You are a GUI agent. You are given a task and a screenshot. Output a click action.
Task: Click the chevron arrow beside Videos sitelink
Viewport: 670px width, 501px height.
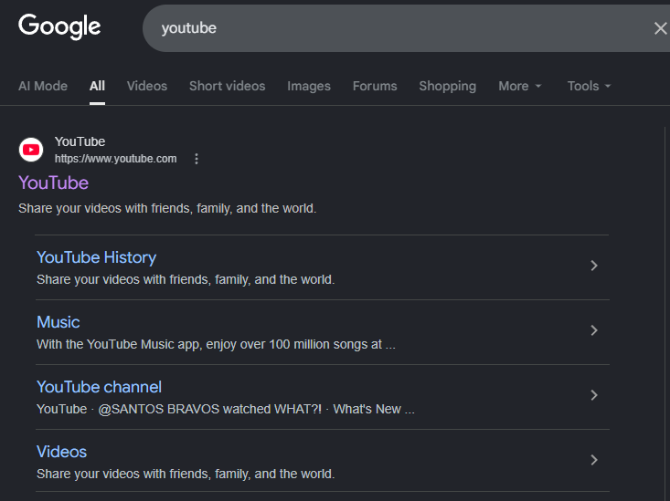(593, 460)
